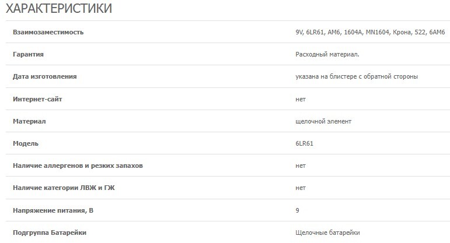Click the value Расходный материал.

point(327,54)
